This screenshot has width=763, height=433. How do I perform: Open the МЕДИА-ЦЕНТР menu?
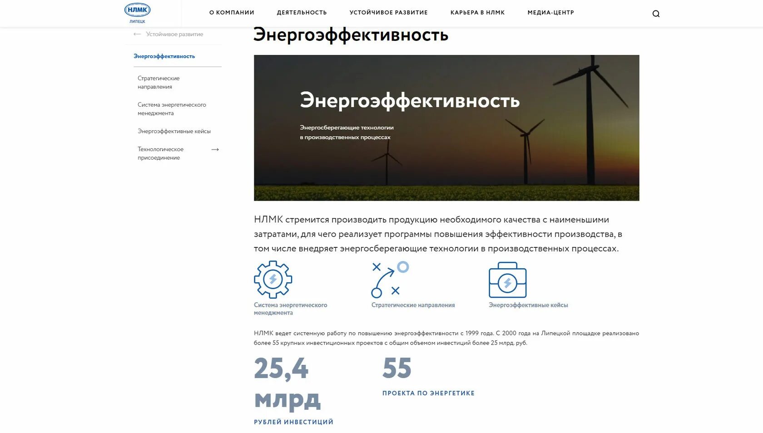(551, 13)
